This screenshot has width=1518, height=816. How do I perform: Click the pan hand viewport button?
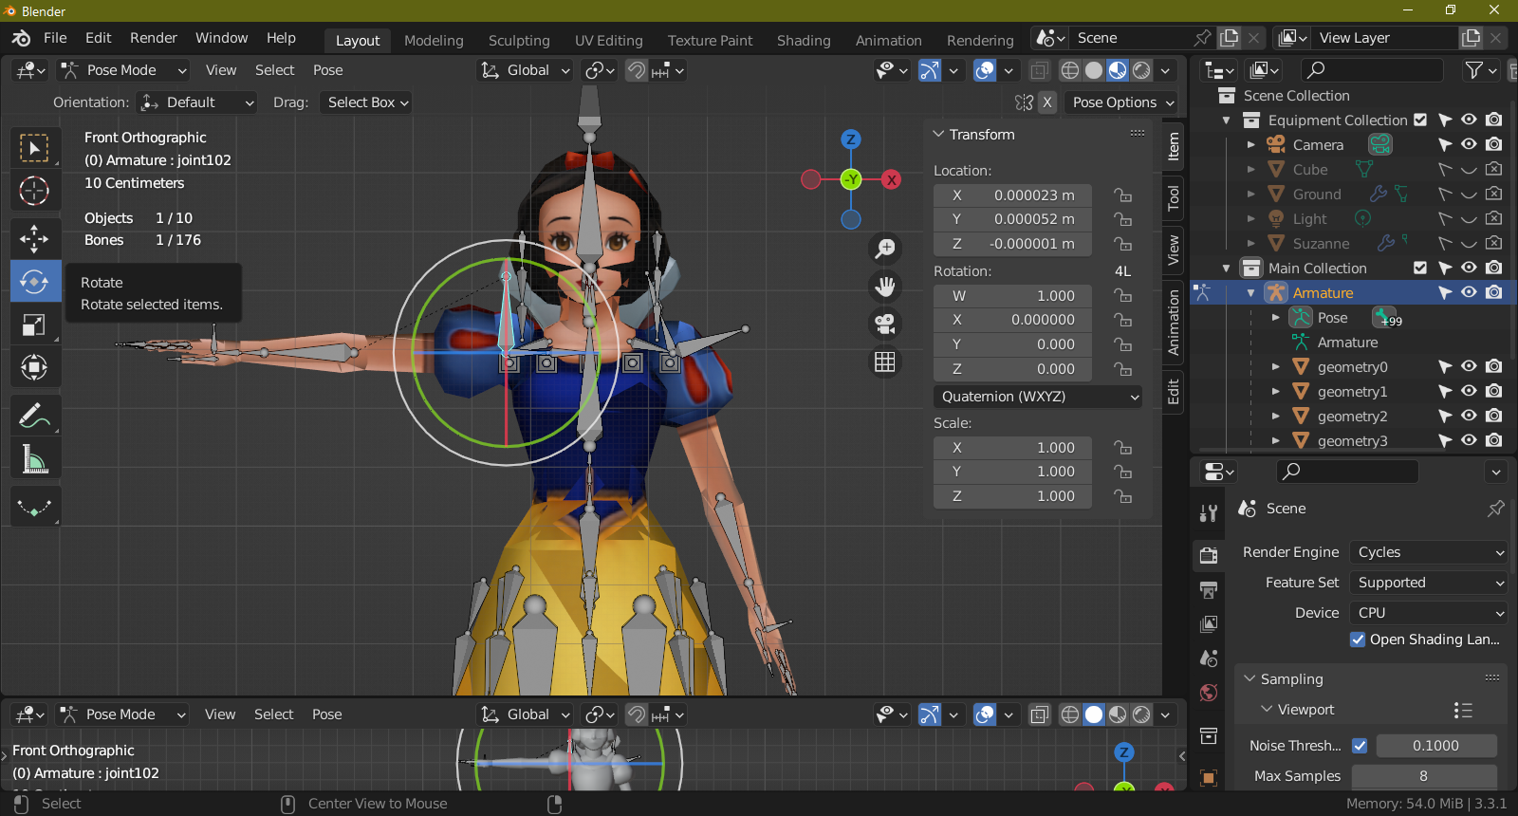coord(885,287)
